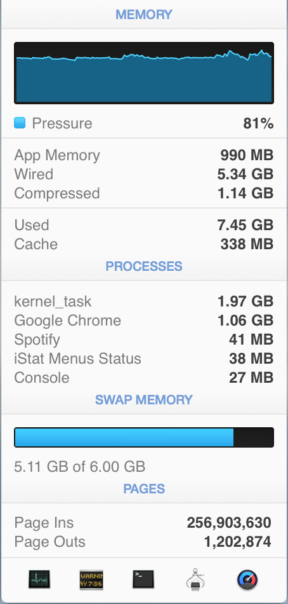Open System Information via the chip and calipers icon
The width and height of the screenshot is (288, 604).
point(195,579)
